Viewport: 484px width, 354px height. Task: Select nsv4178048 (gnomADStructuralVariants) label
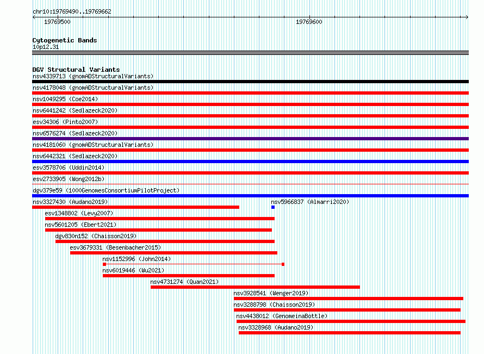coord(93,88)
